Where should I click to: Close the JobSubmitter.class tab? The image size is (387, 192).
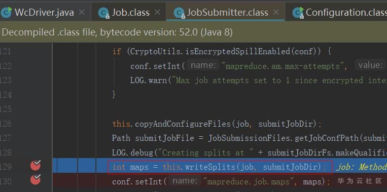click(x=276, y=12)
